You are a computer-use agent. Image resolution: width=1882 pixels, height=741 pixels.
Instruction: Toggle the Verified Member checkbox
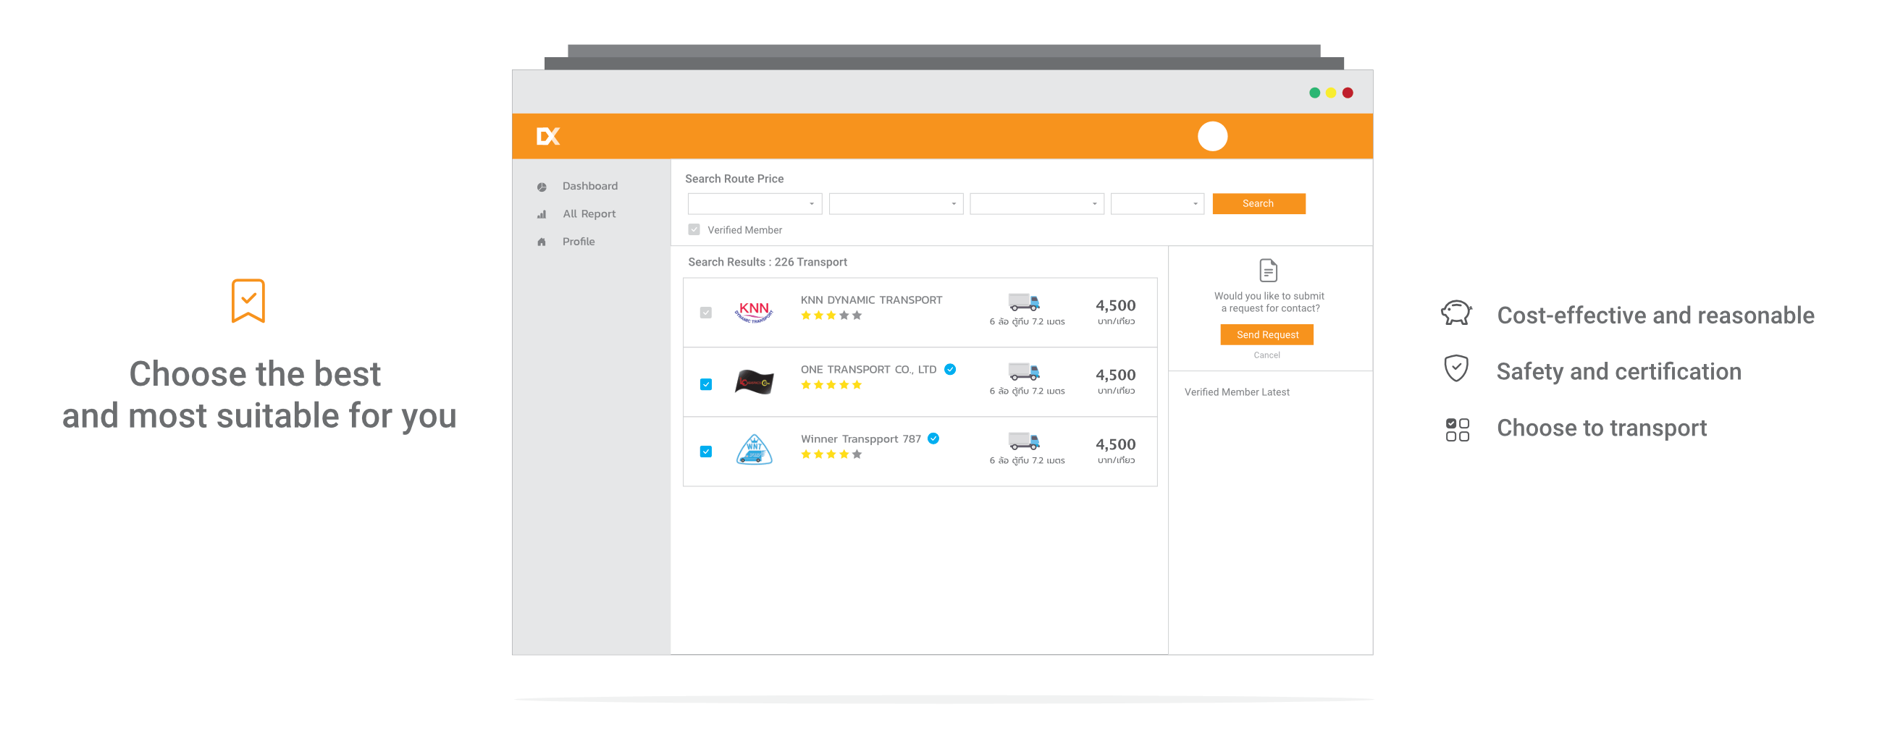pos(694,230)
